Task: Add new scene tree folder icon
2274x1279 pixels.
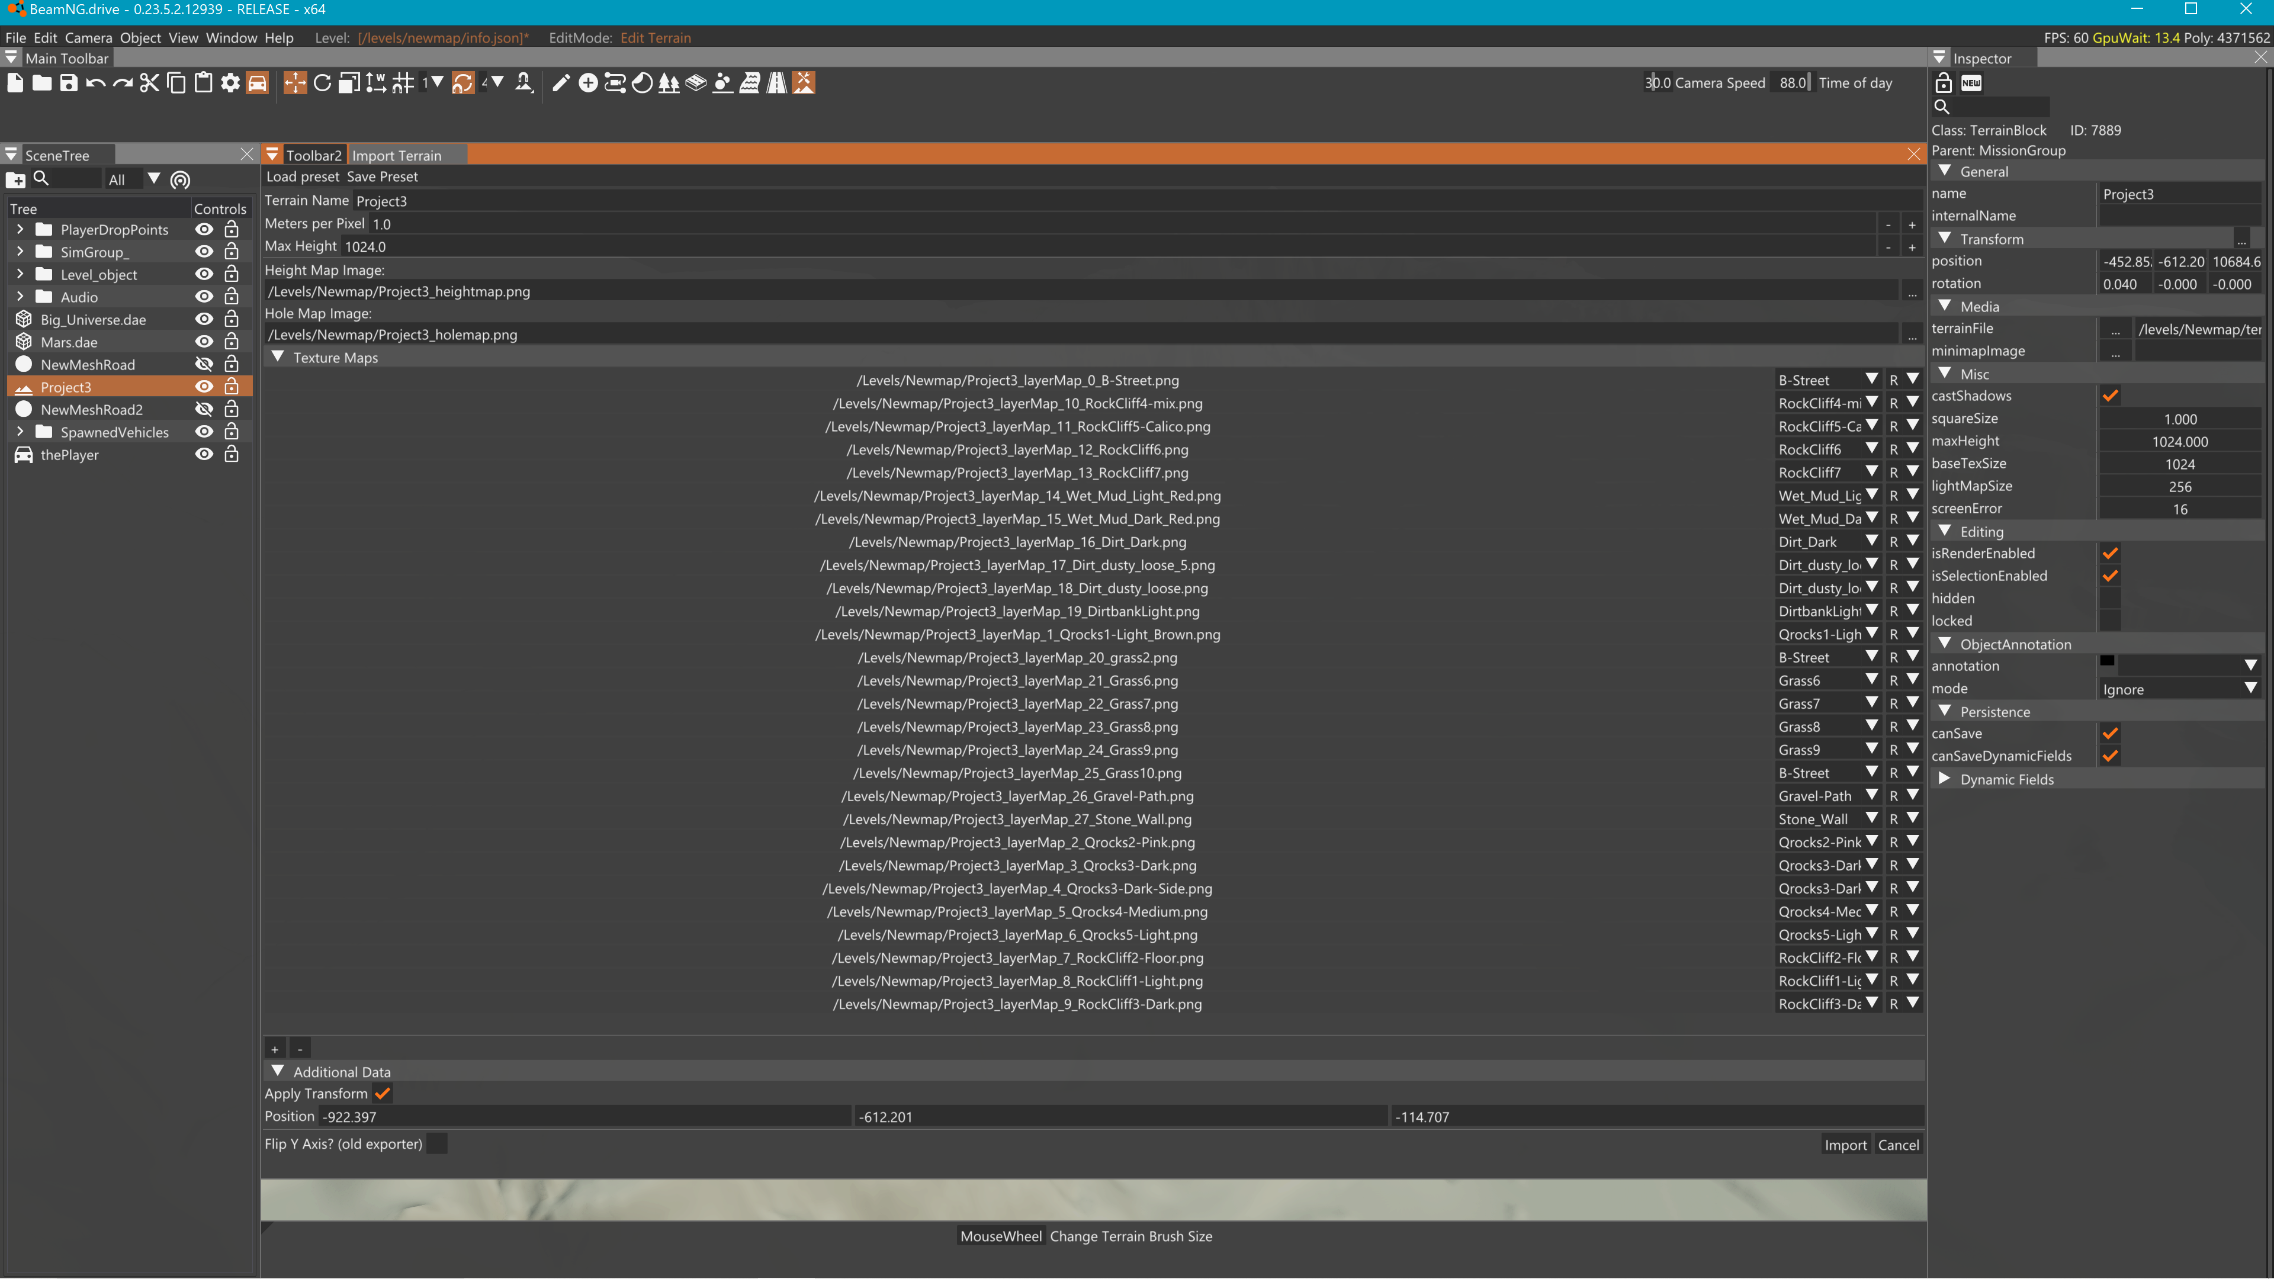Action: click(16, 180)
